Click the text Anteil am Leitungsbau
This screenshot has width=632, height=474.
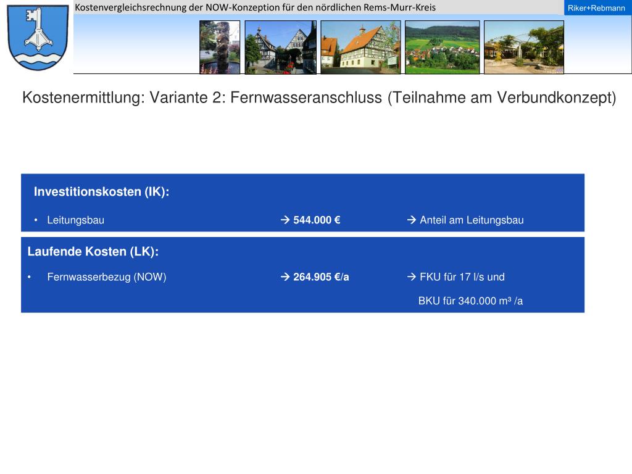472,220
